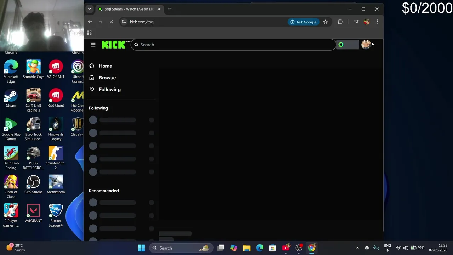Viewport: 453px width, 255px height.
Task: Click the battery 59% indicator
Action: 417,248
